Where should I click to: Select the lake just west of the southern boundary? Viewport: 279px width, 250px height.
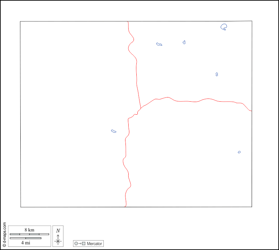(114, 131)
